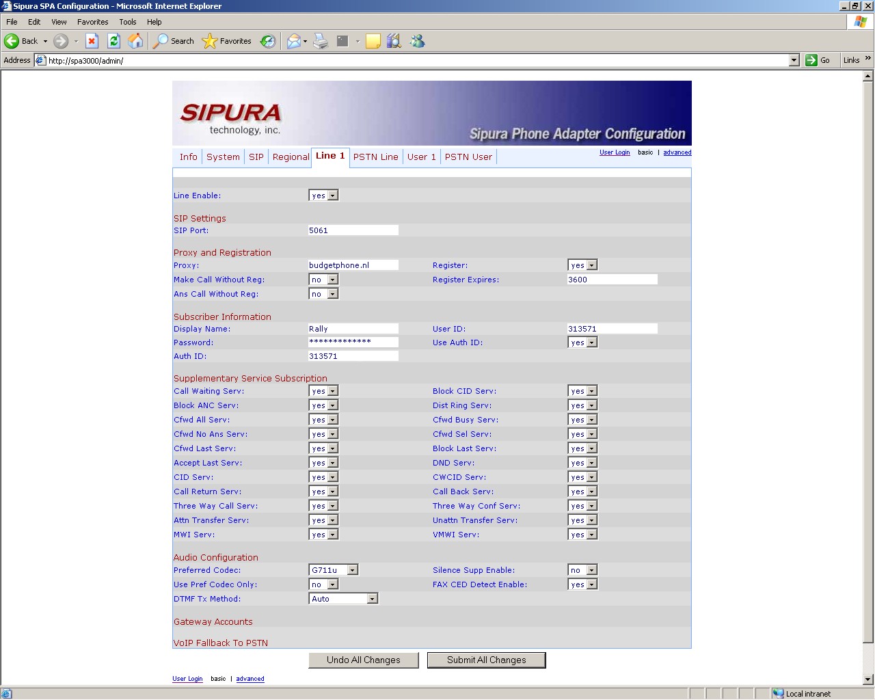Open the Use Auth ID dropdown
Image resolution: width=875 pixels, height=700 pixels.
582,342
